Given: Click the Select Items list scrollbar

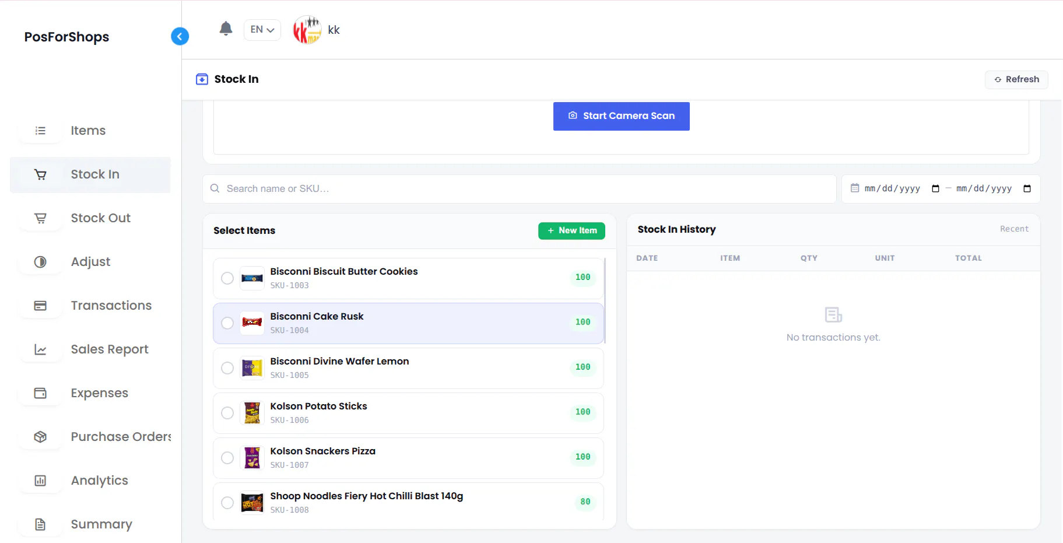Looking at the screenshot, I should (x=605, y=301).
